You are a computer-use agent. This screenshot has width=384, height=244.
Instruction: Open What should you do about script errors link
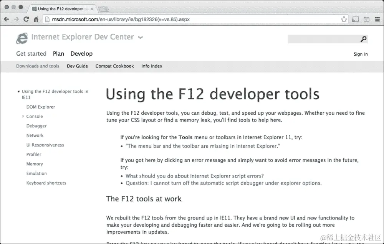pos(195,176)
